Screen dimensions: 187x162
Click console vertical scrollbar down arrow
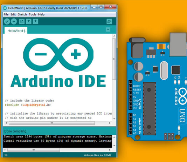point(114,146)
